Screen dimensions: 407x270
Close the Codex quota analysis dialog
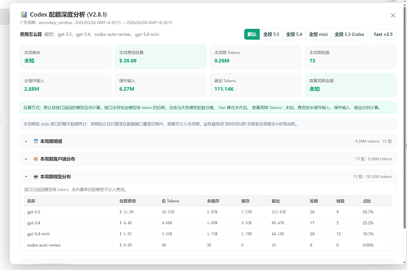393,15
